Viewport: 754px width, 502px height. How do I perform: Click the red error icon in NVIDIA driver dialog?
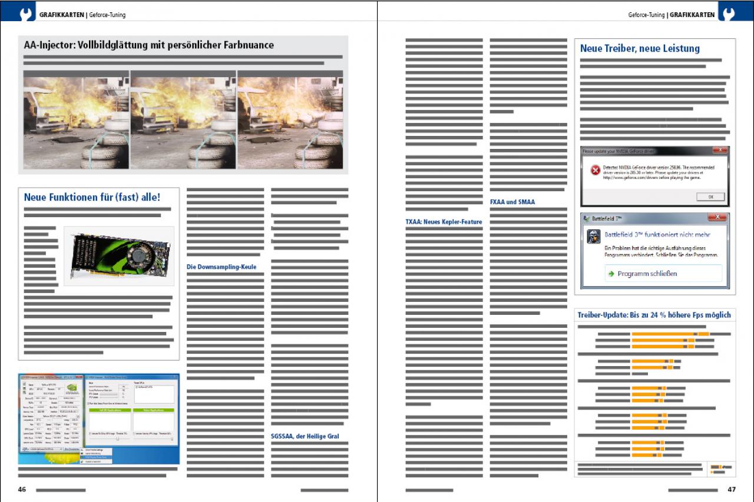click(595, 170)
